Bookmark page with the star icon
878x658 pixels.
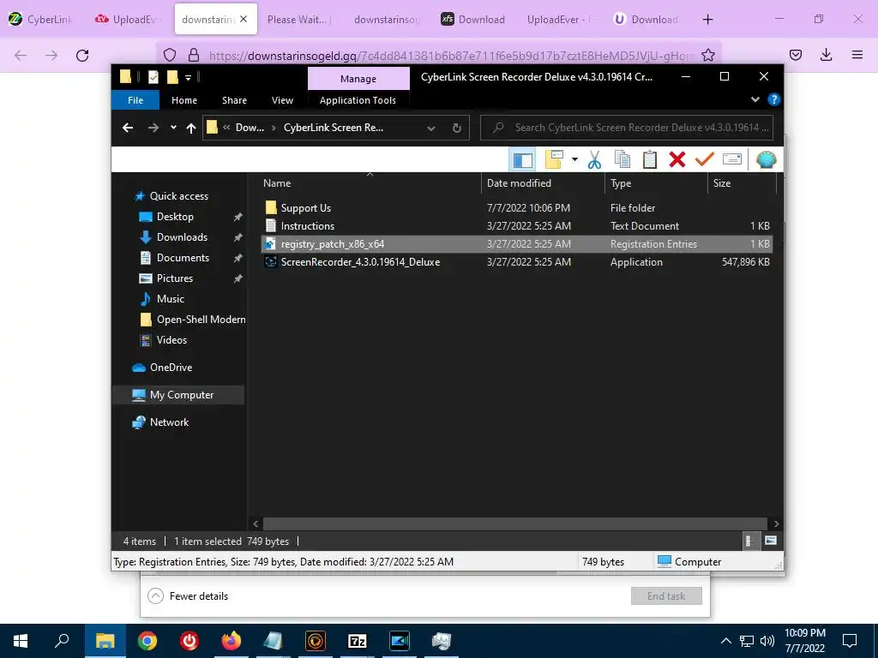coord(707,55)
